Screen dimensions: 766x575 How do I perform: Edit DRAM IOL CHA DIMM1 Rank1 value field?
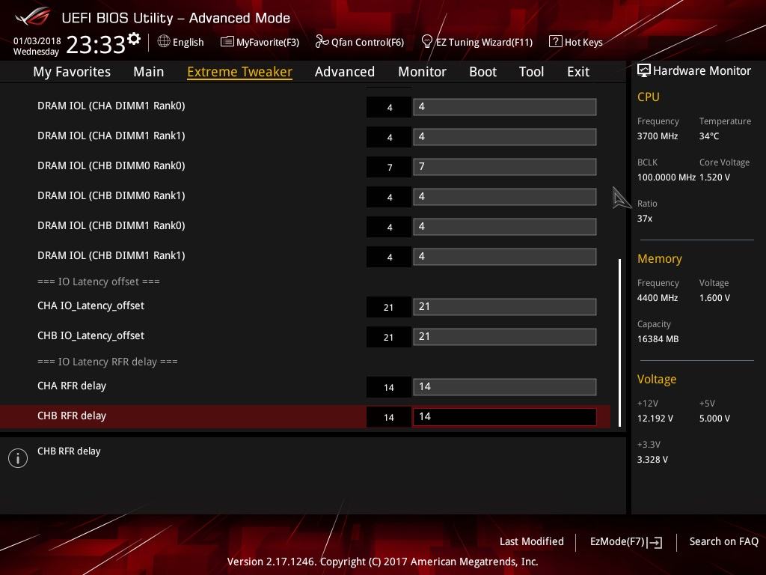(505, 137)
